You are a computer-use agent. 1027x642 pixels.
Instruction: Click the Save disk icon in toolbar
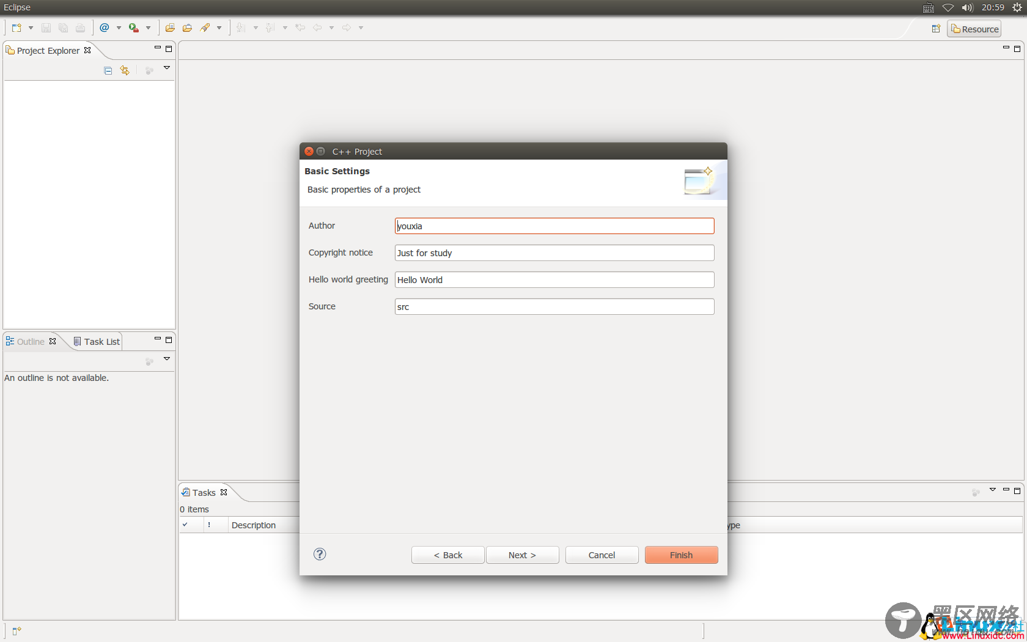point(46,28)
